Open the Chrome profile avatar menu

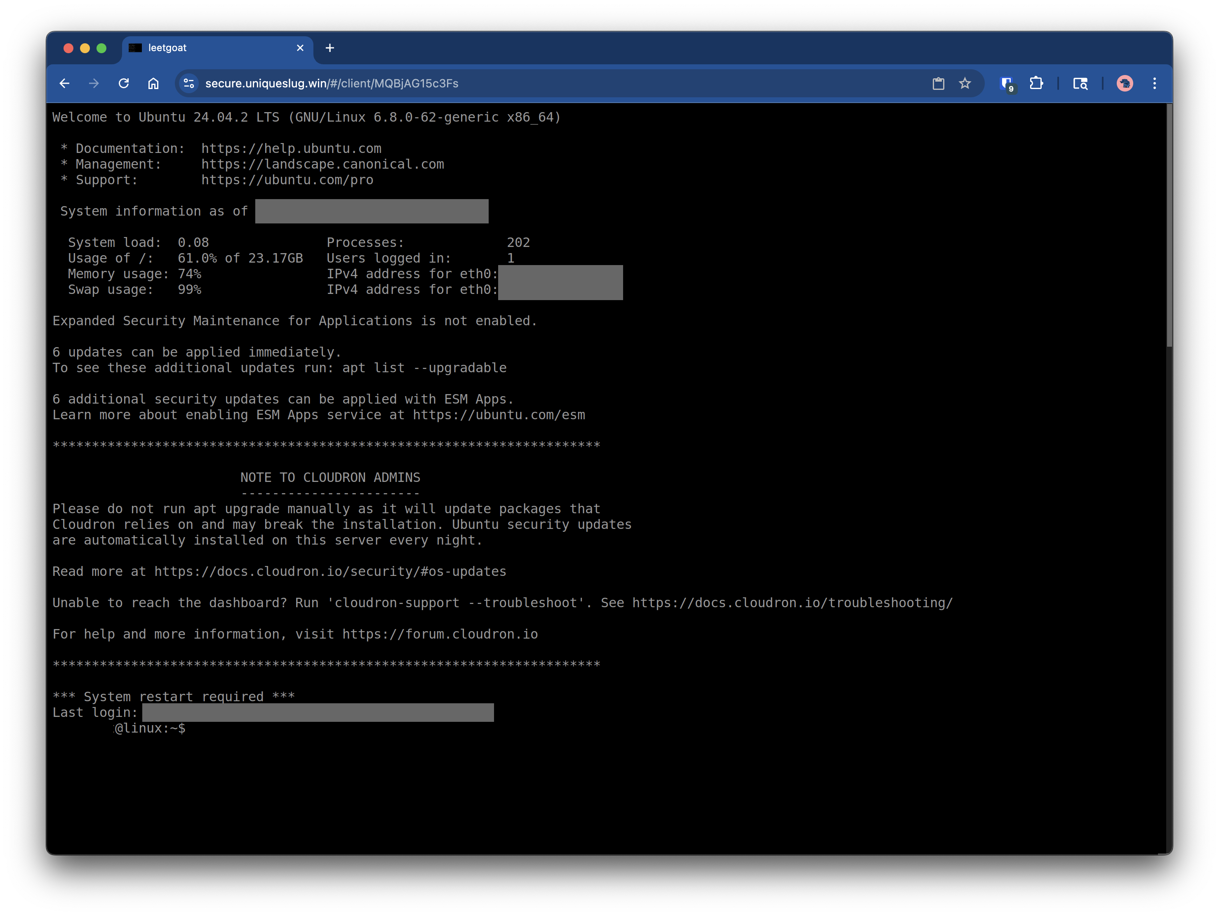click(1125, 83)
